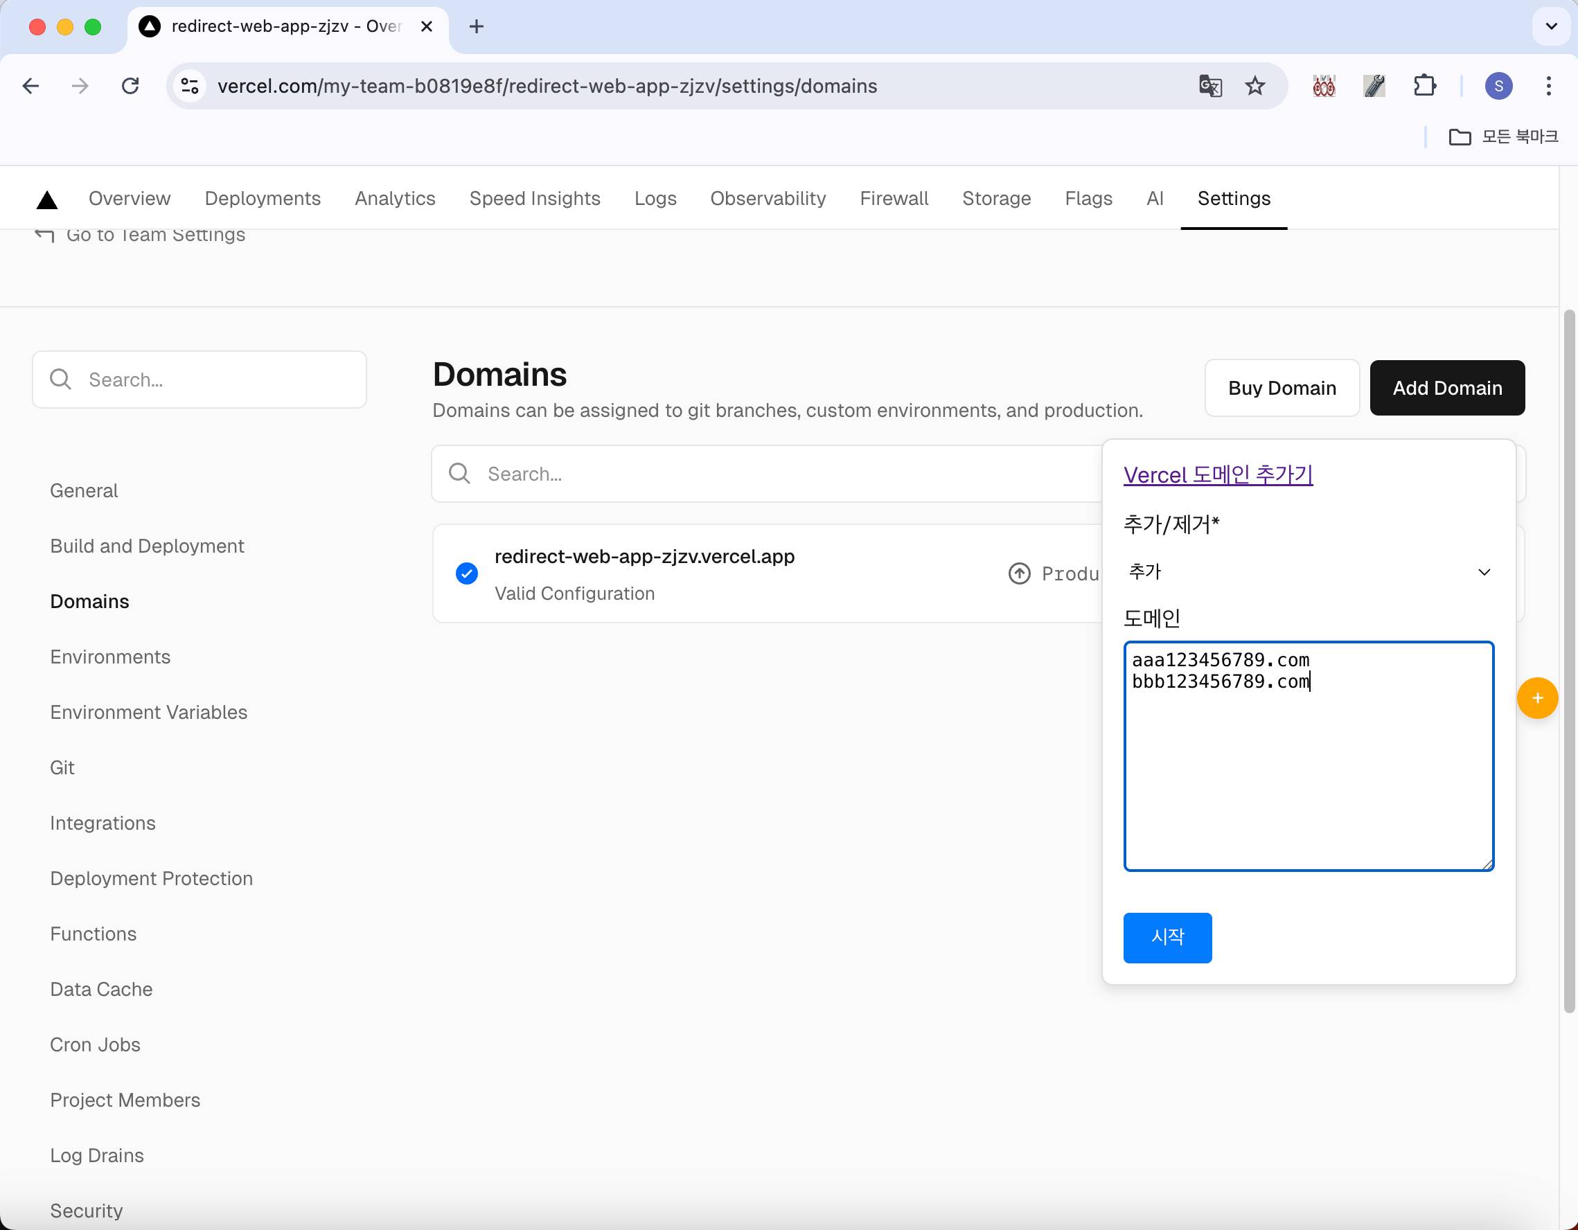
Task: Switch to the Deployments tab
Action: pyautogui.click(x=263, y=199)
